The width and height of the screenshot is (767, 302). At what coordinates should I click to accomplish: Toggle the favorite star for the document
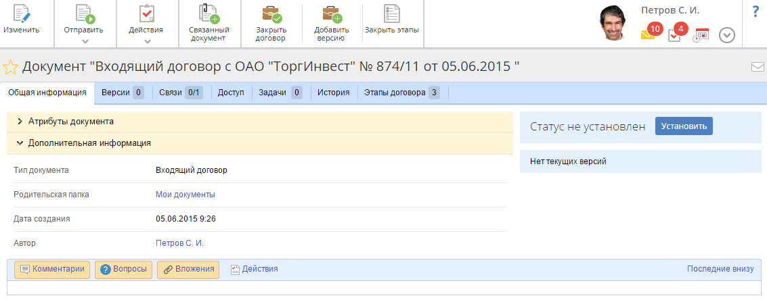(10, 67)
